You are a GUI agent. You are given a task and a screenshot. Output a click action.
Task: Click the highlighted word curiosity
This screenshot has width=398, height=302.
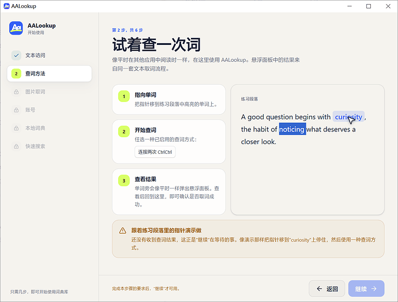[348, 116]
